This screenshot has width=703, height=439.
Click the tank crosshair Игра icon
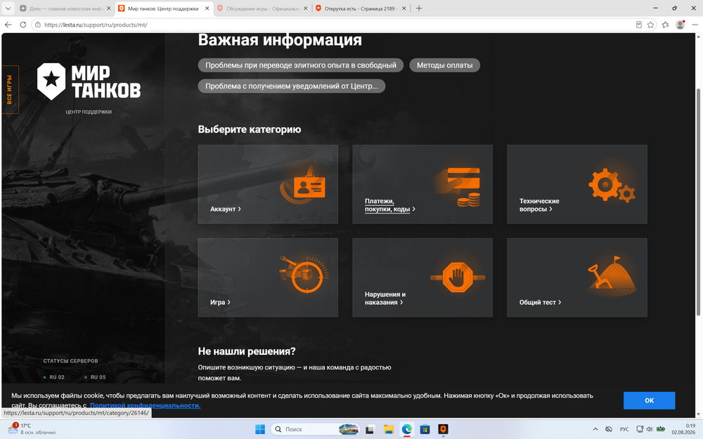304,275
